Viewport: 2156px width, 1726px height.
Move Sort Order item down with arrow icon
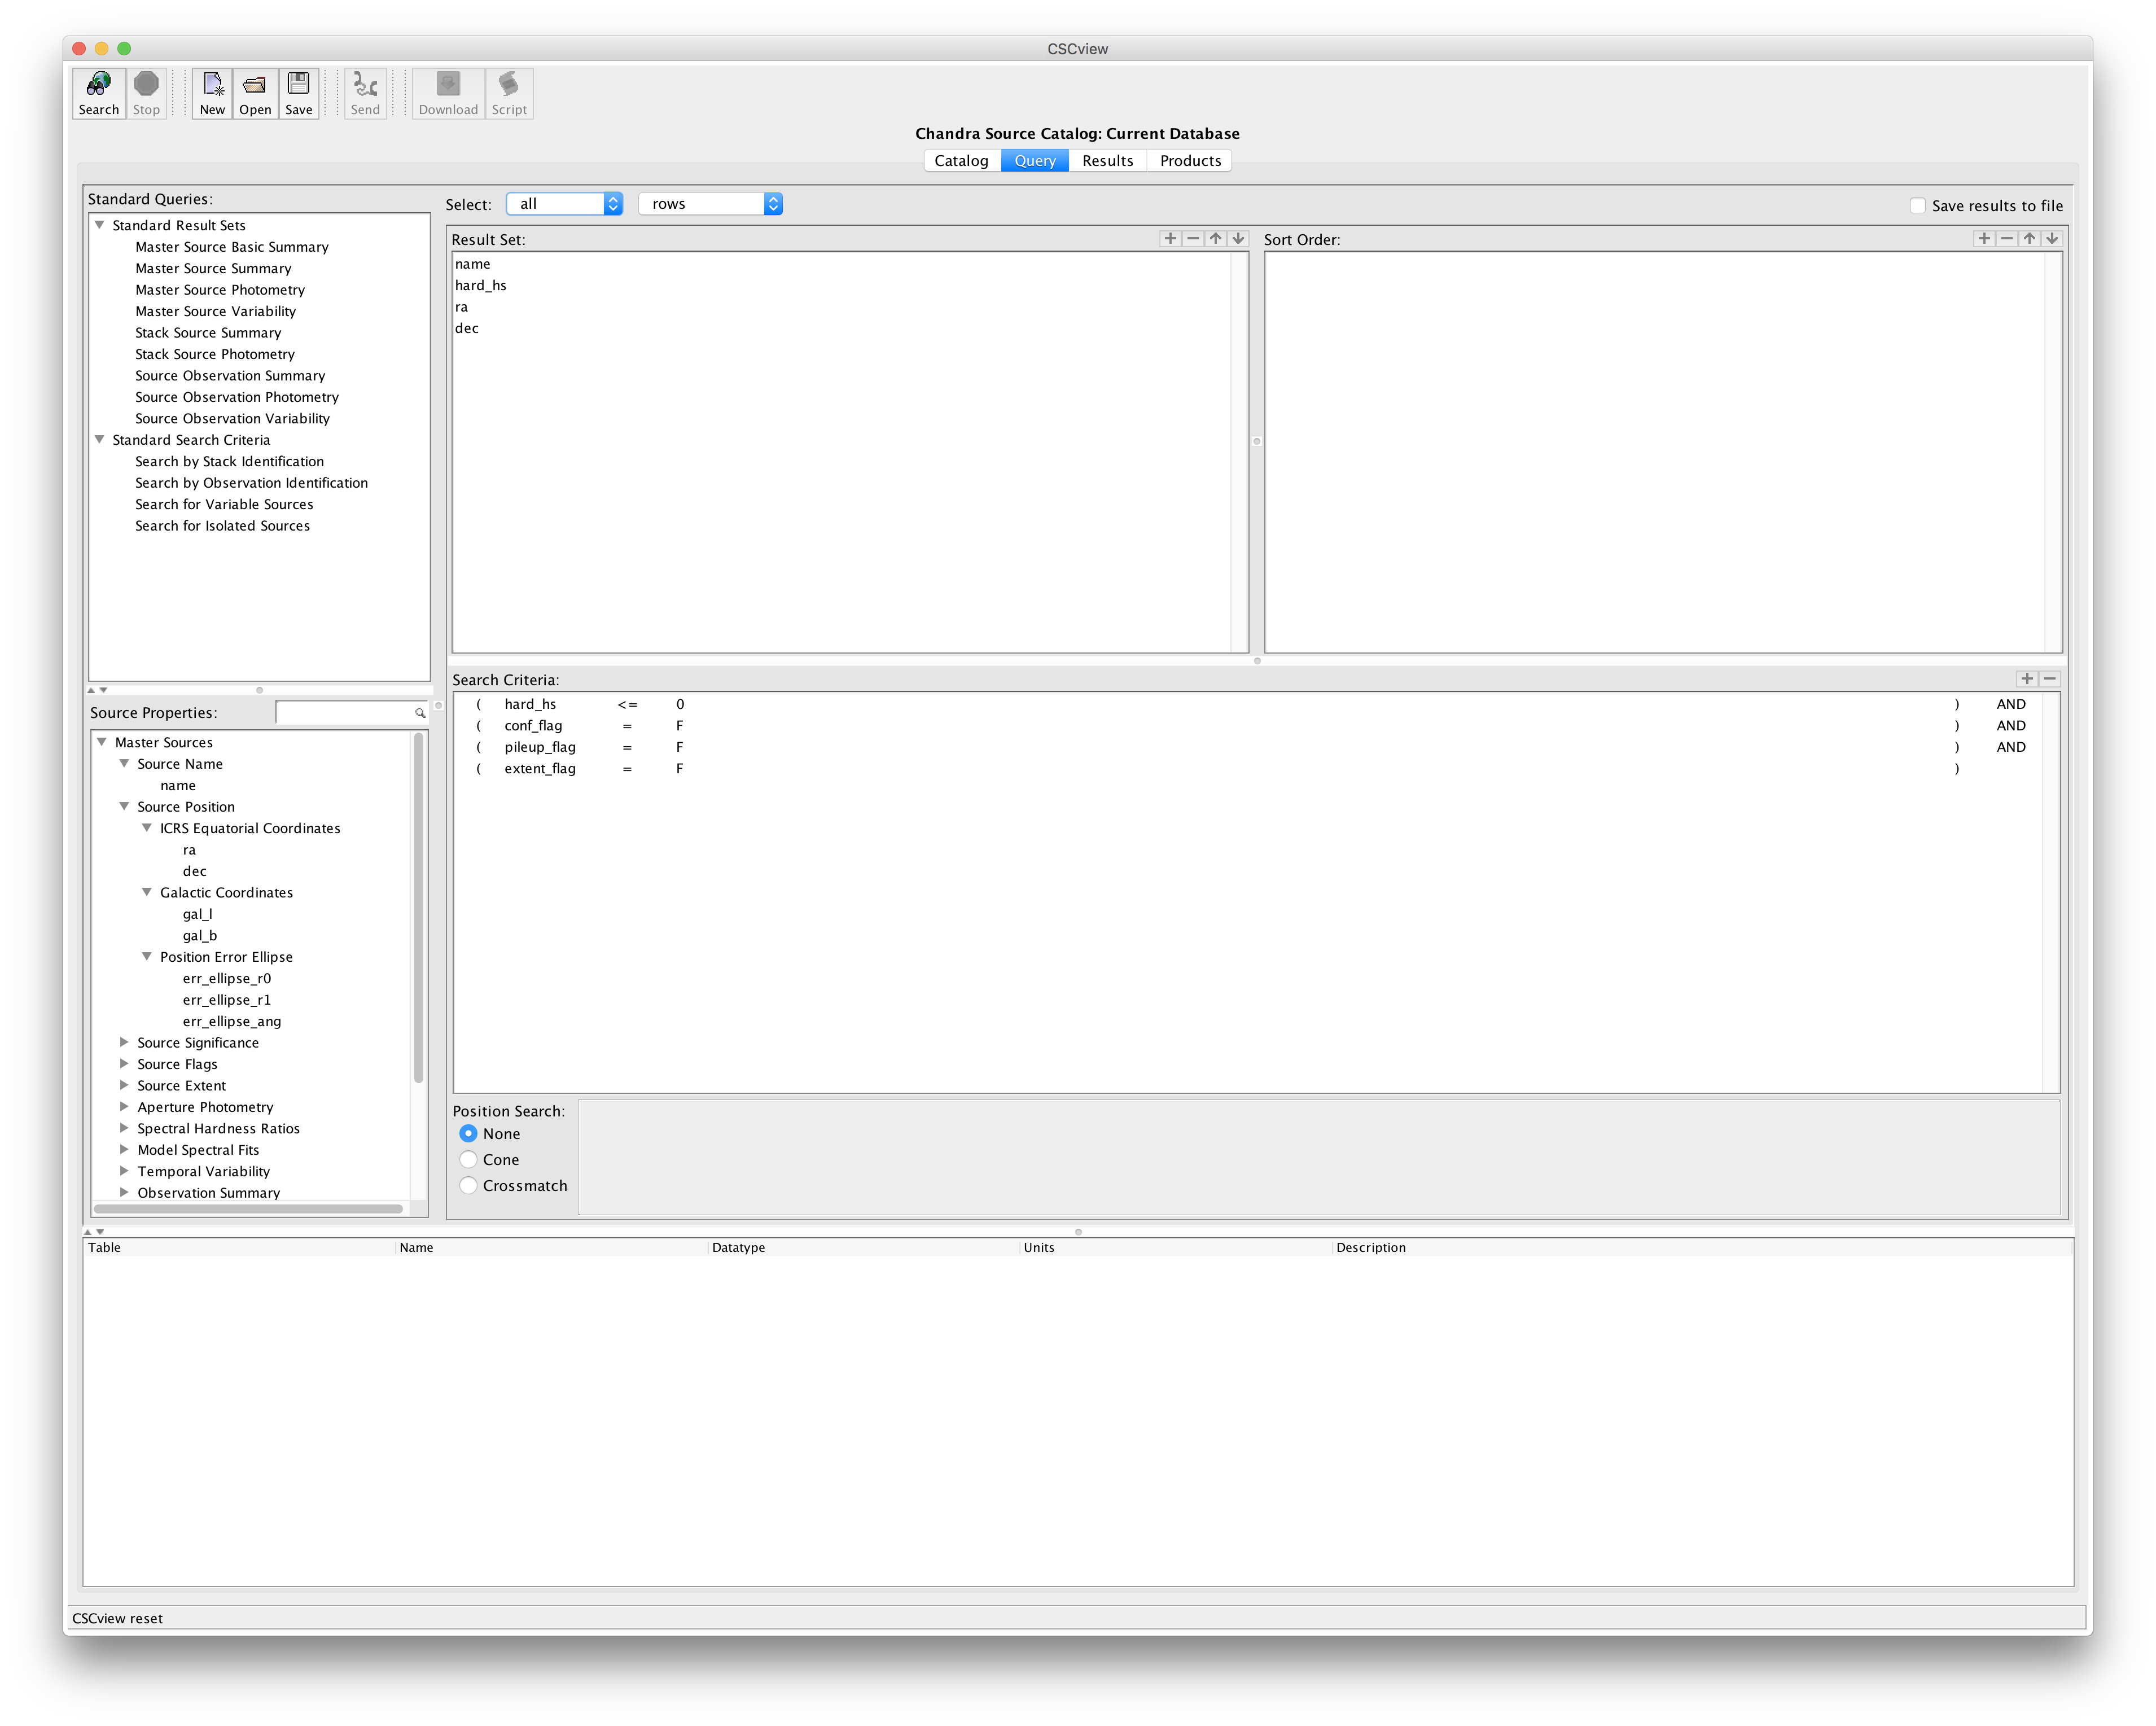pos(2052,239)
